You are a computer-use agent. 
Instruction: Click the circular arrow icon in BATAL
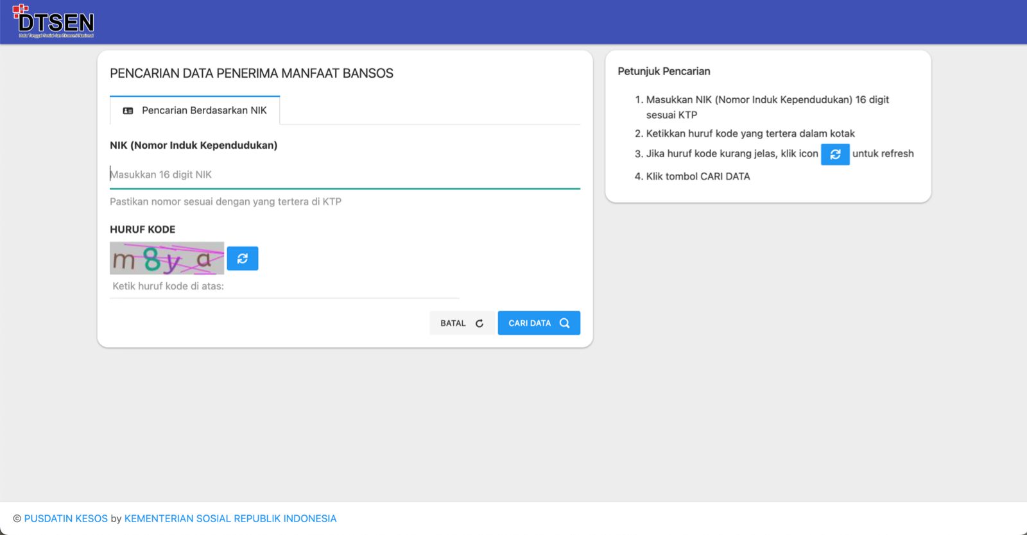[x=479, y=323]
